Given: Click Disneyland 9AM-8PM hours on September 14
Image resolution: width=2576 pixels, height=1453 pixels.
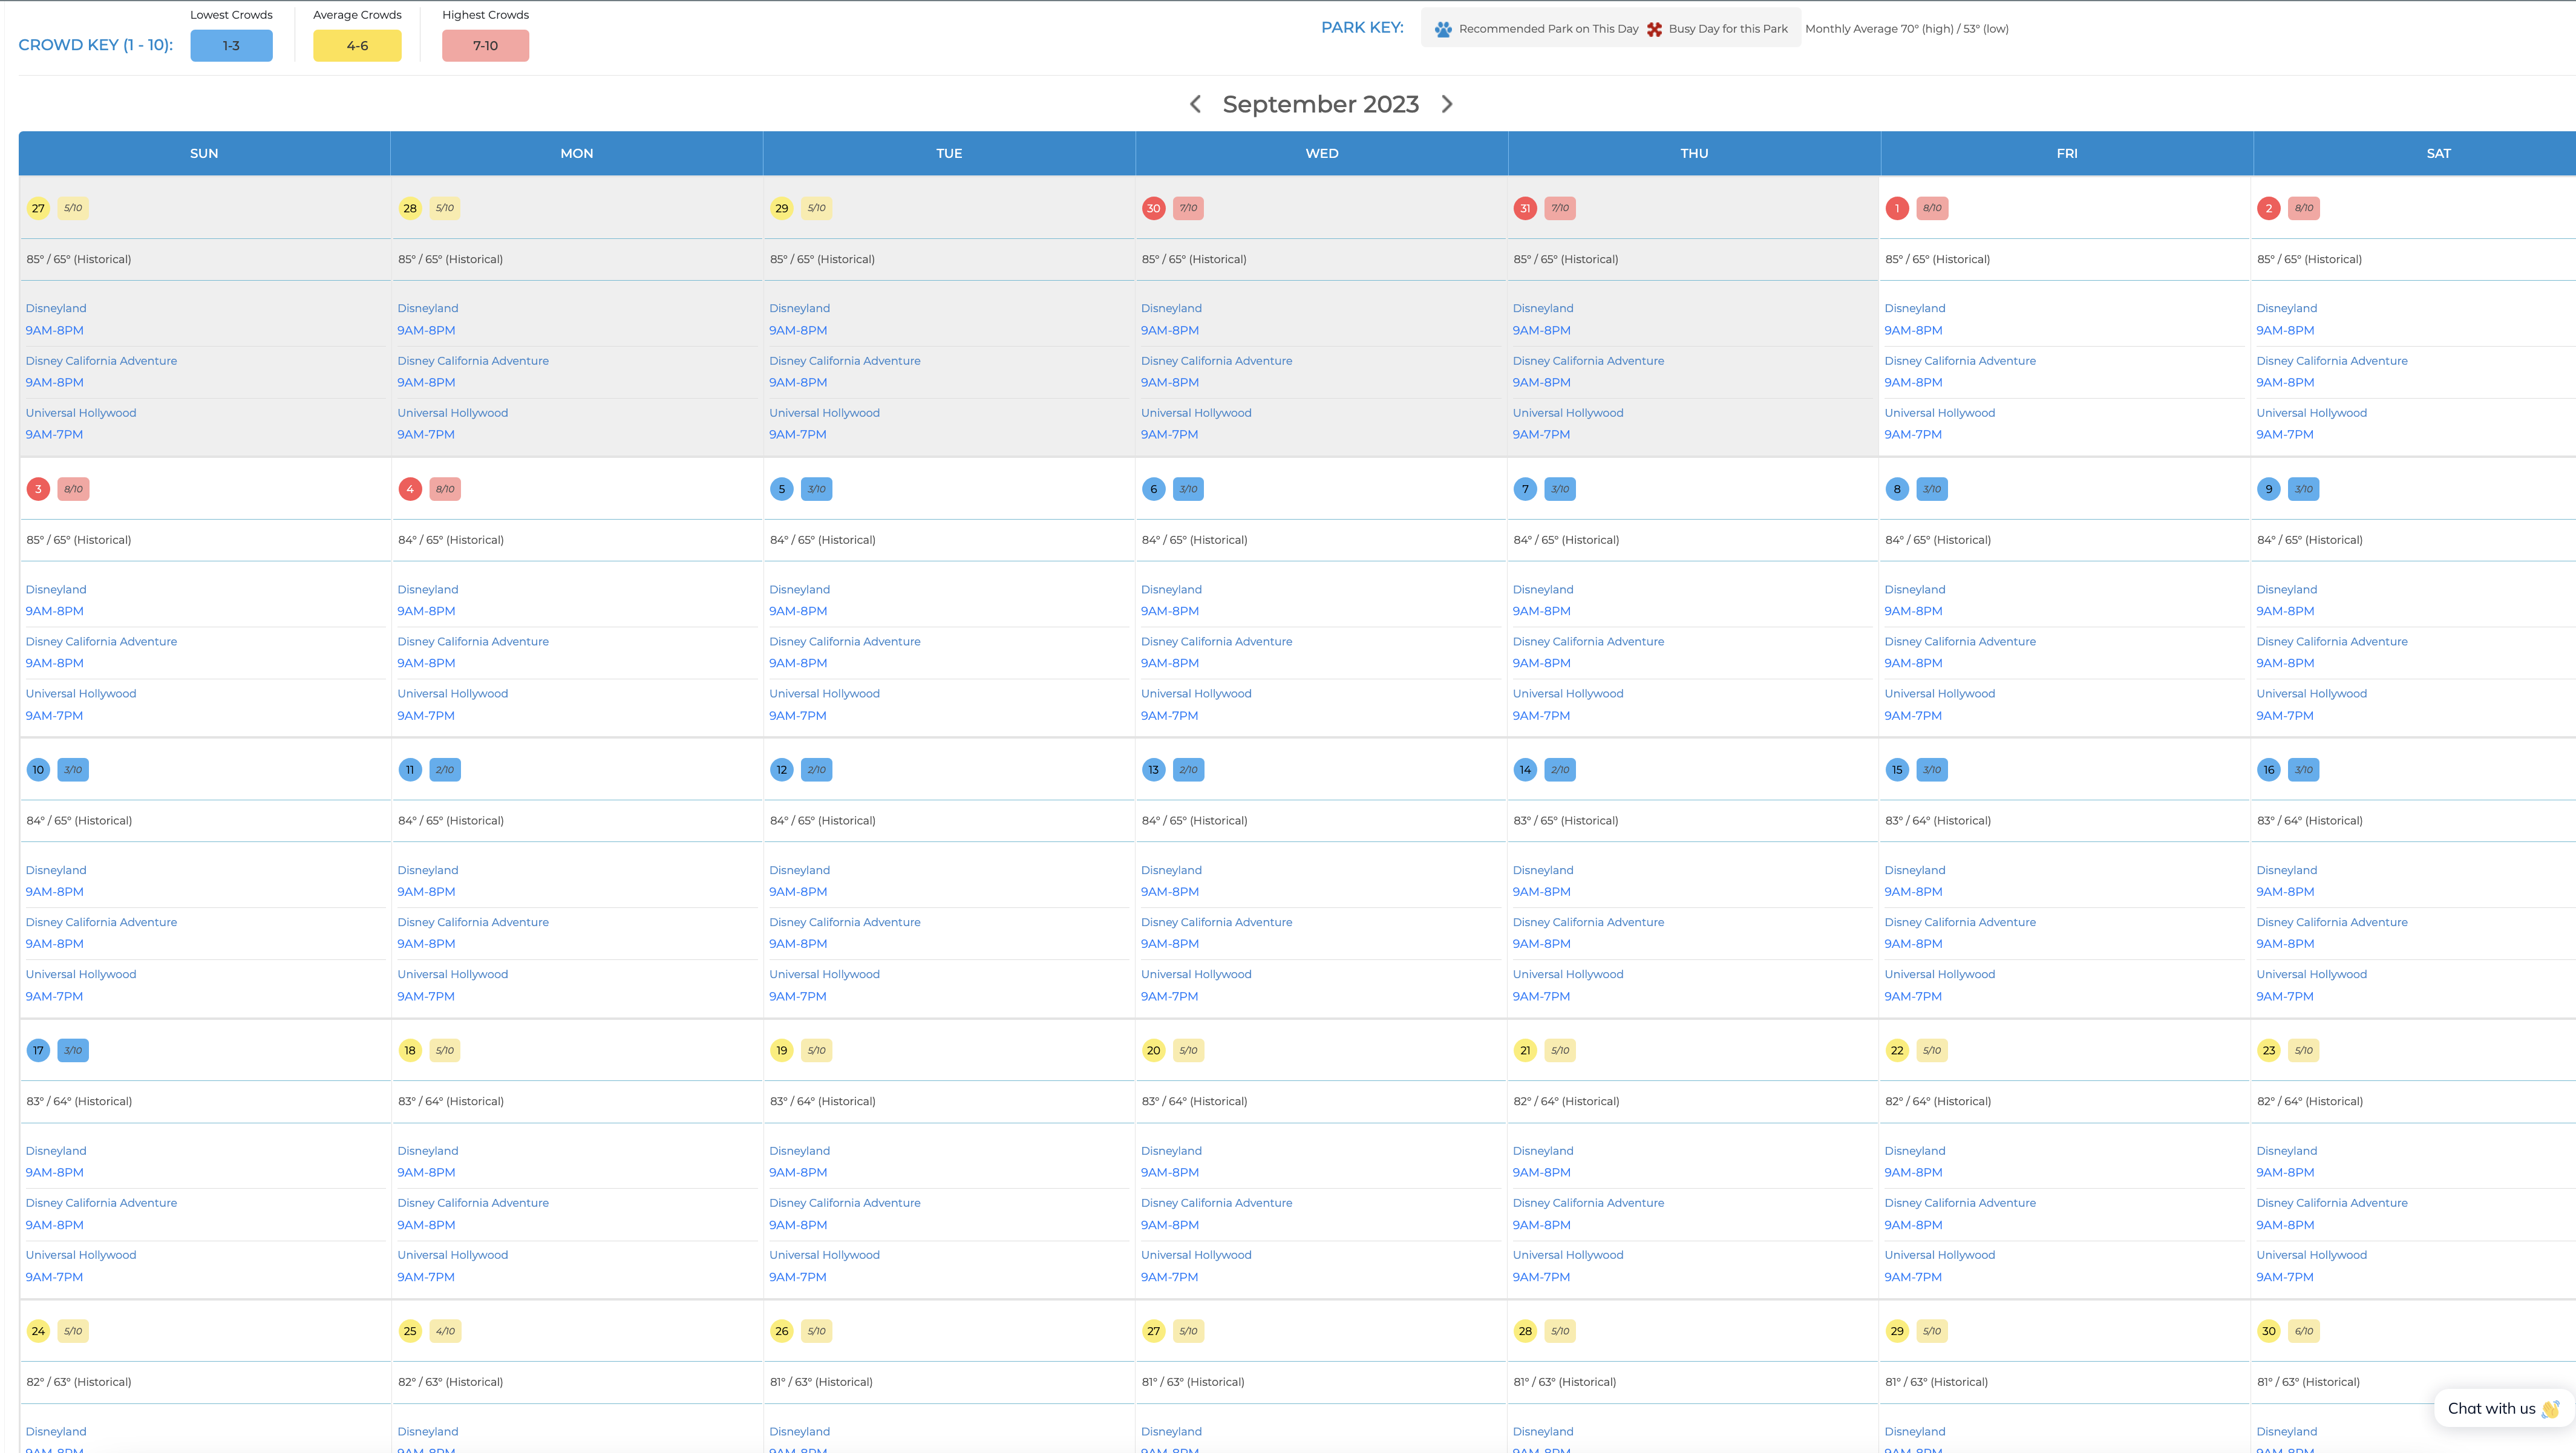Looking at the screenshot, I should click(1541, 892).
